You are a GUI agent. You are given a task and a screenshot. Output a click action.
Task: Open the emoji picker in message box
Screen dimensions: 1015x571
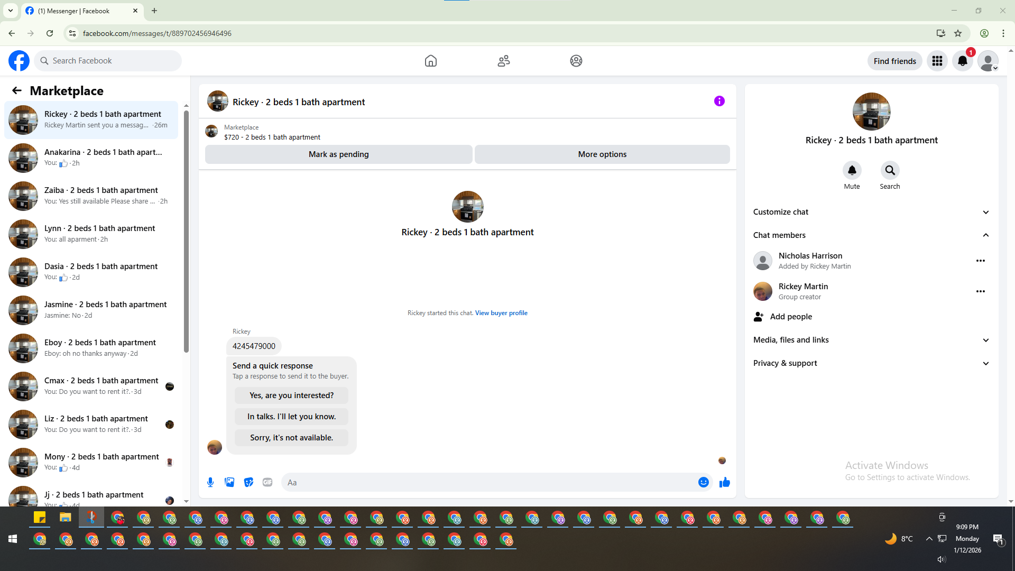point(703,482)
